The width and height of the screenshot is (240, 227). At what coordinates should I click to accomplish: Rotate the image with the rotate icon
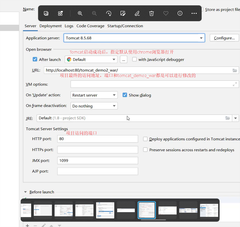click(109, 13)
